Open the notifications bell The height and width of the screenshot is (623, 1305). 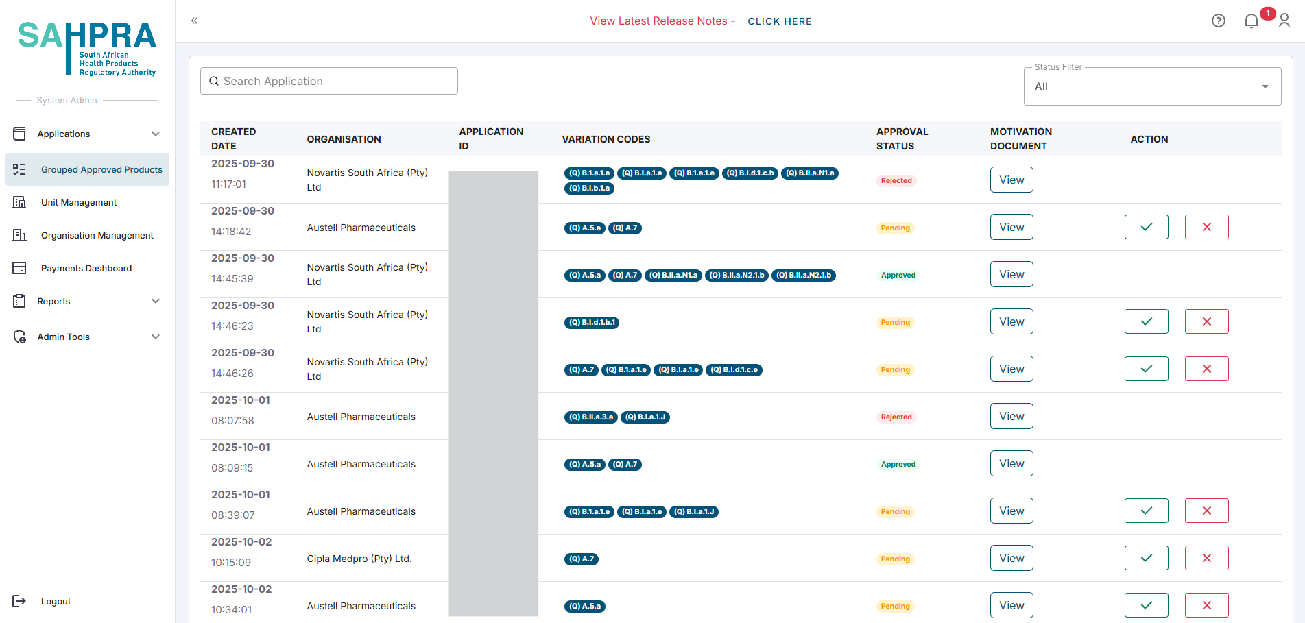(x=1252, y=21)
